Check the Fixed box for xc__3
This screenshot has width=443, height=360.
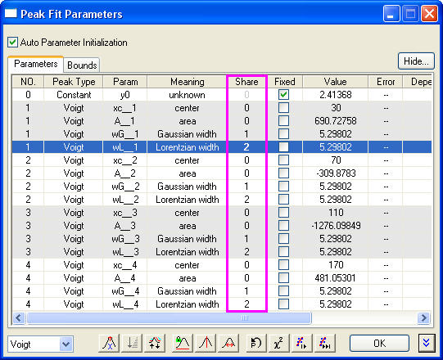[283, 213]
